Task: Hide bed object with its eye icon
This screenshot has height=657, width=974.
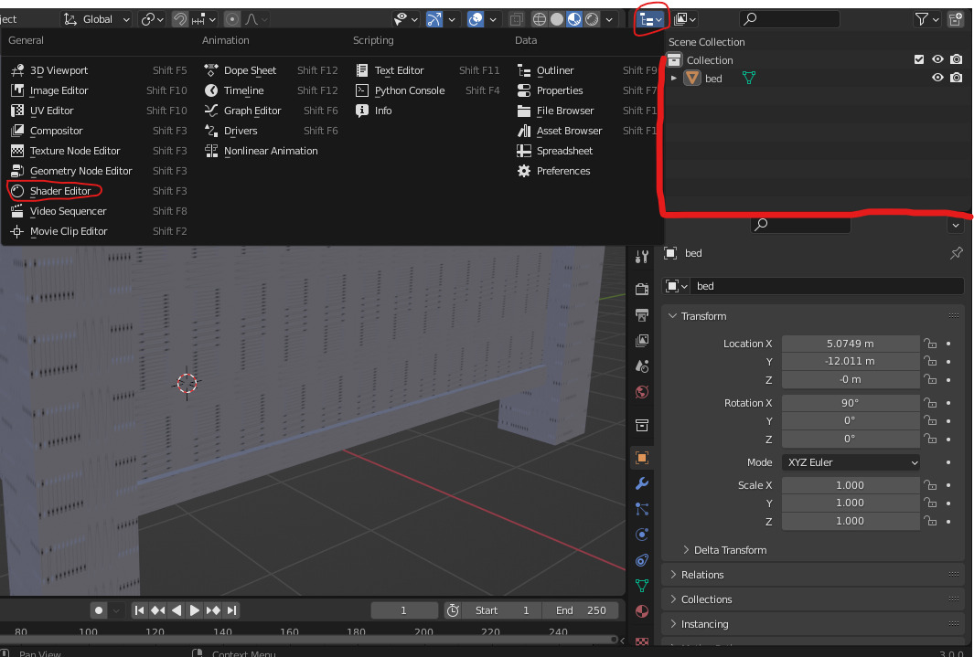Action: (x=938, y=78)
